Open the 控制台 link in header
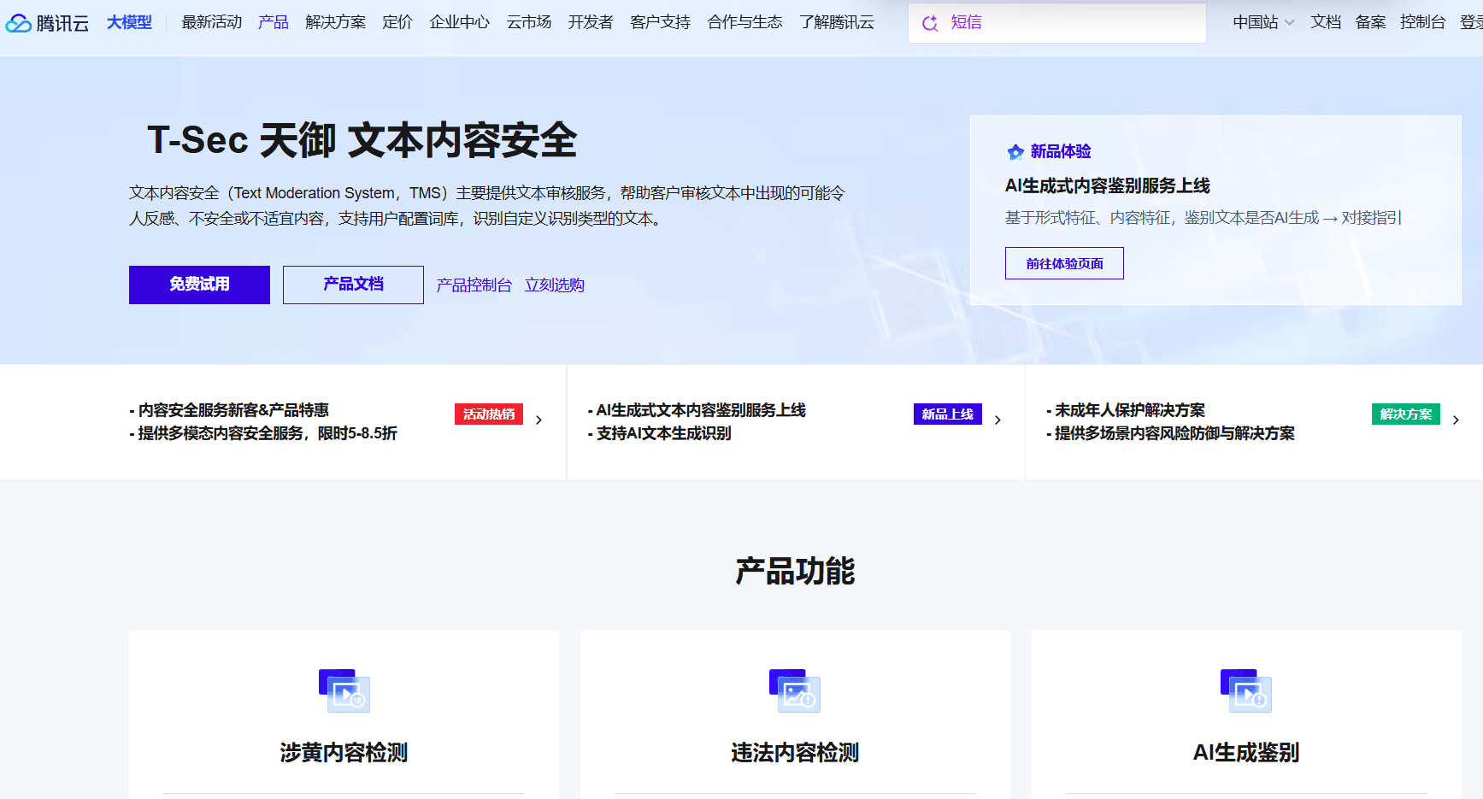The width and height of the screenshot is (1483, 799). click(1423, 22)
